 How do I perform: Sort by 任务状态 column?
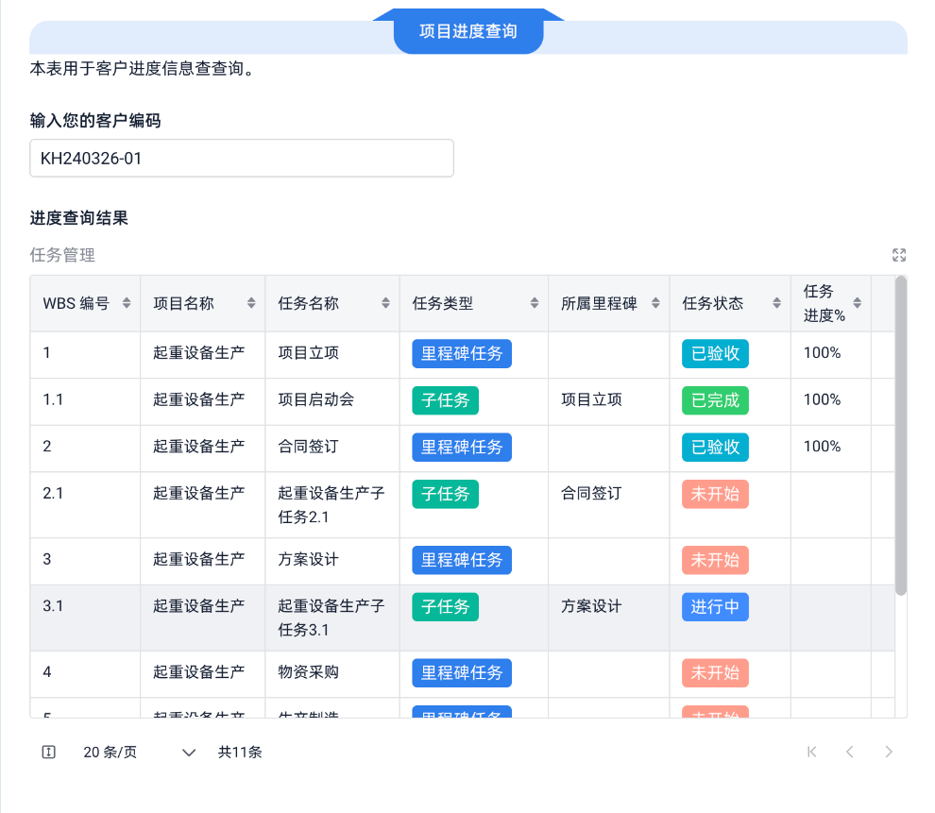tap(776, 303)
